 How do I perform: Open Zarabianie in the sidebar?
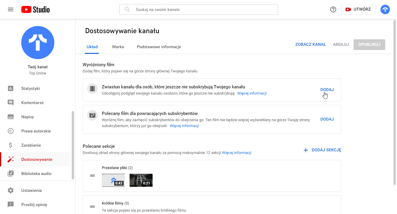(x=35, y=145)
